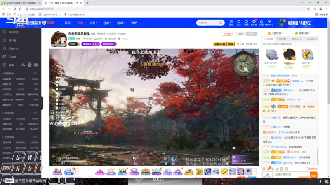Viewport: 330px width, 185px height.
Task: Reload the page with the browser refresh button
Action: coord(15,9)
